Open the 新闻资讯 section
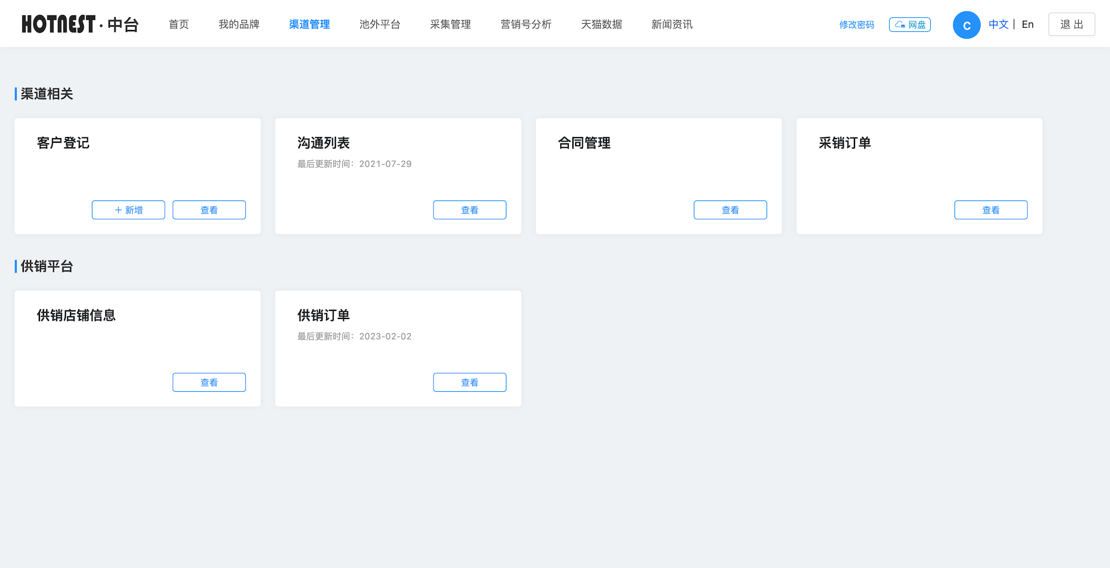Screen dimensions: 1110x568 672,24
